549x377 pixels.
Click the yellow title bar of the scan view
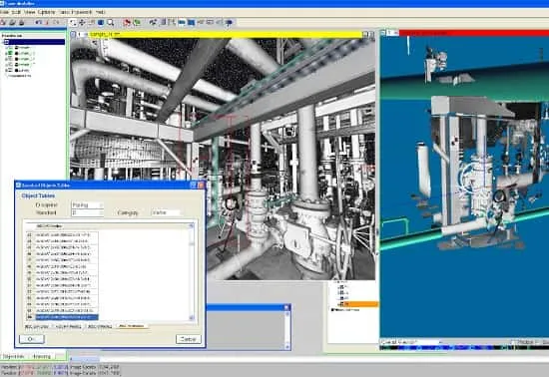(x=226, y=34)
